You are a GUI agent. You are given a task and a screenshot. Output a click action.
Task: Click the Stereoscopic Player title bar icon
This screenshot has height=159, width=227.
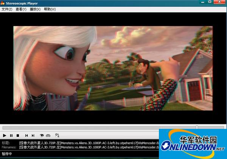[3, 3]
